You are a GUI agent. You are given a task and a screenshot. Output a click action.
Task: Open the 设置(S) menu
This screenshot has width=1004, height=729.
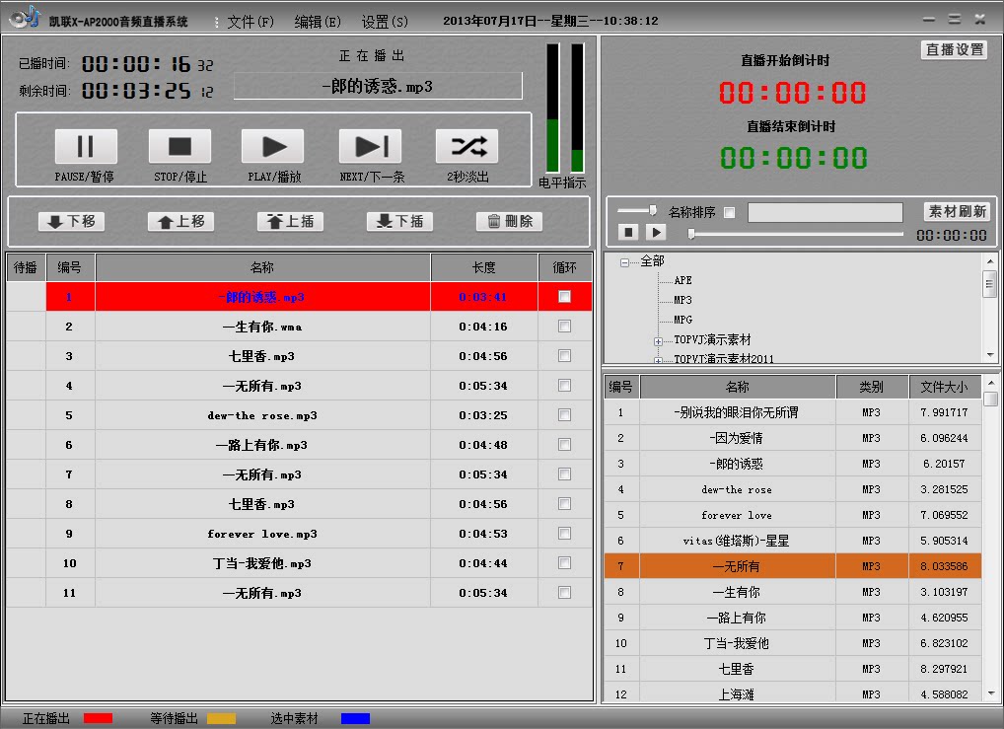tap(385, 22)
